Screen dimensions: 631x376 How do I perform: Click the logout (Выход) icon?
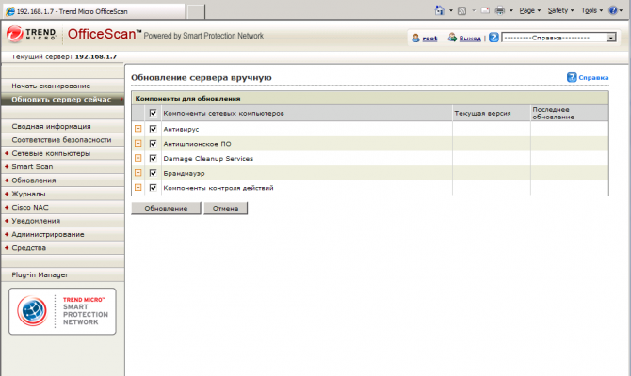pos(452,38)
